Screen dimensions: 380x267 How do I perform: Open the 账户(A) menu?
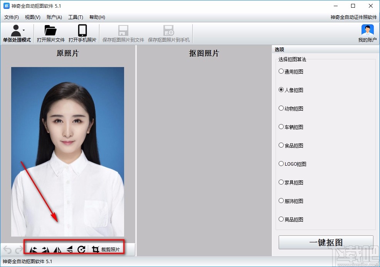click(x=54, y=17)
